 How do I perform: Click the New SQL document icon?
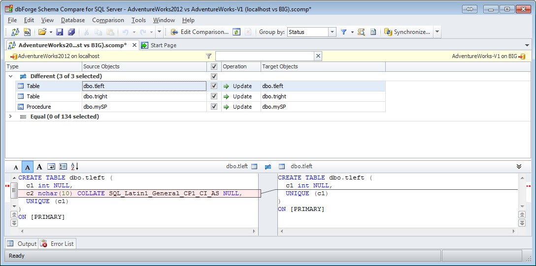pyautogui.click(x=28, y=32)
